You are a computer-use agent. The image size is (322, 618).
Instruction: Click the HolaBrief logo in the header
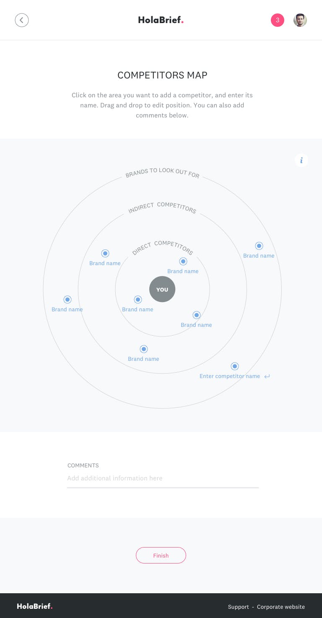click(x=161, y=20)
